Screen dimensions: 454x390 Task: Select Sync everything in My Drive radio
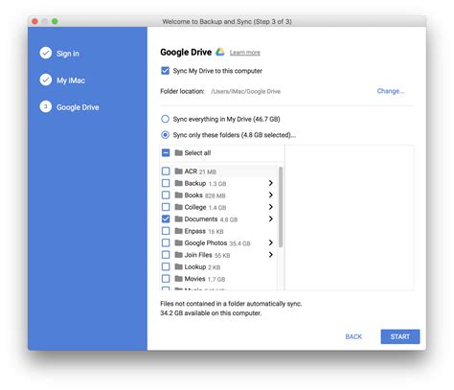(165, 119)
